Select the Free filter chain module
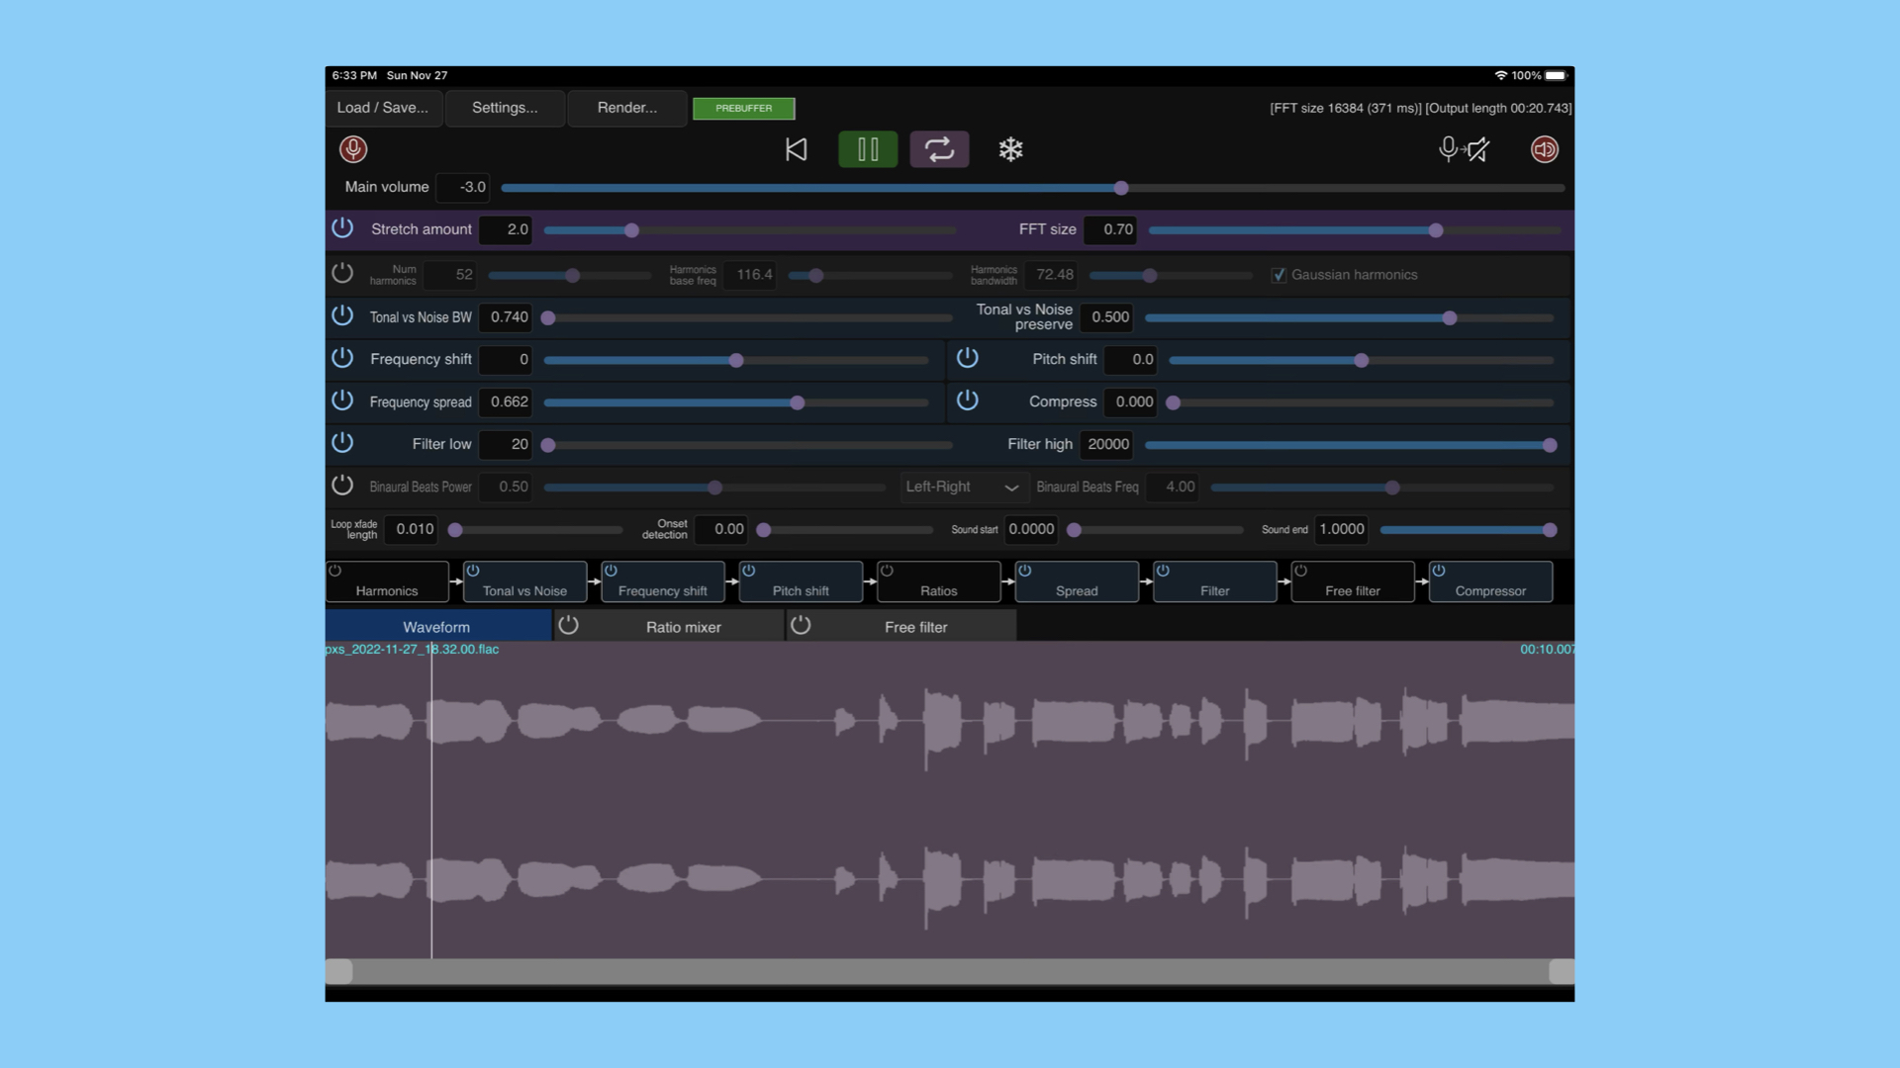 pos(1353,582)
